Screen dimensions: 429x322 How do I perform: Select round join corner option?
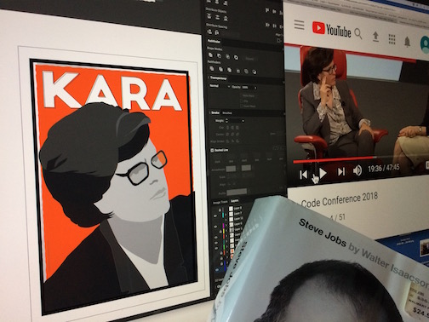coord(232,135)
